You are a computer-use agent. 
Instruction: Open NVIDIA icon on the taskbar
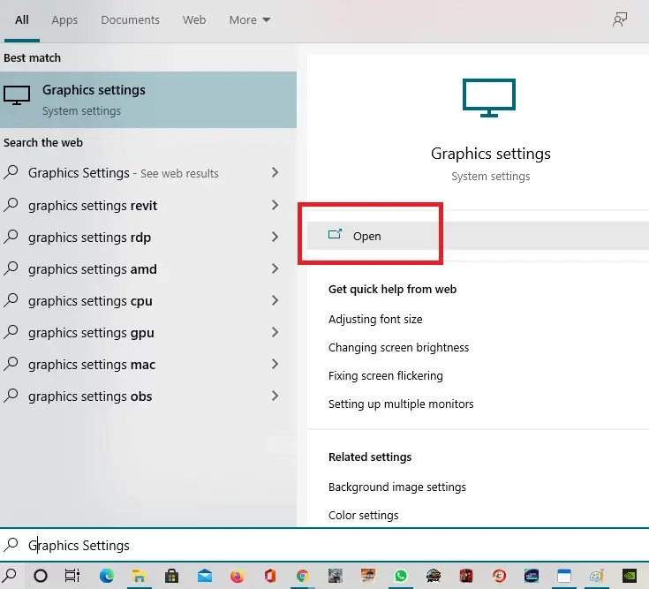(x=630, y=576)
